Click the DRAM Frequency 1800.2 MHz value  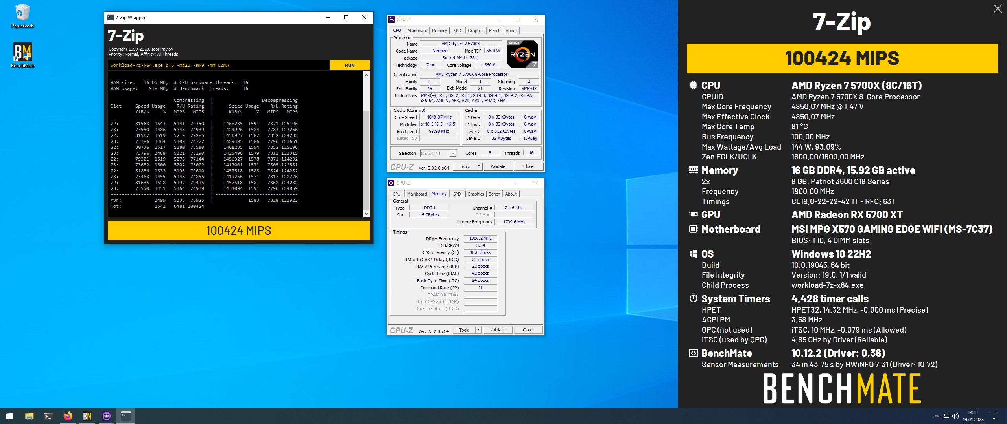pyautogui.click(x=480, y=238)
